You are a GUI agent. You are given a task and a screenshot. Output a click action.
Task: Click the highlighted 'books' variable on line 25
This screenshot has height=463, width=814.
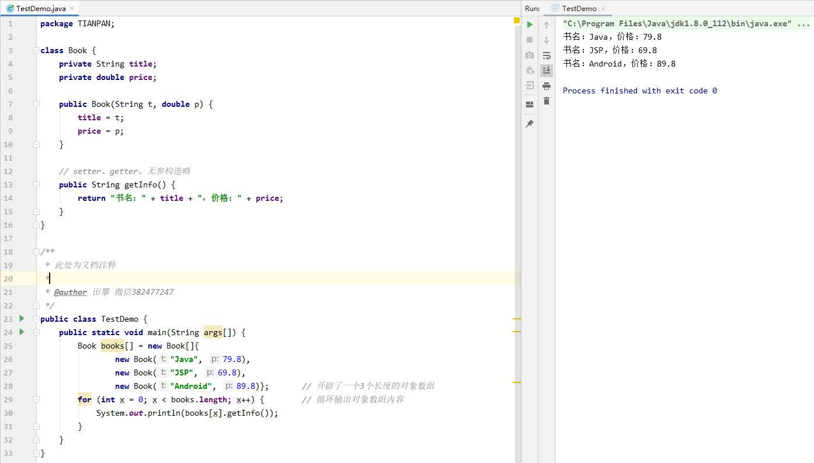[x=113, y=346]
